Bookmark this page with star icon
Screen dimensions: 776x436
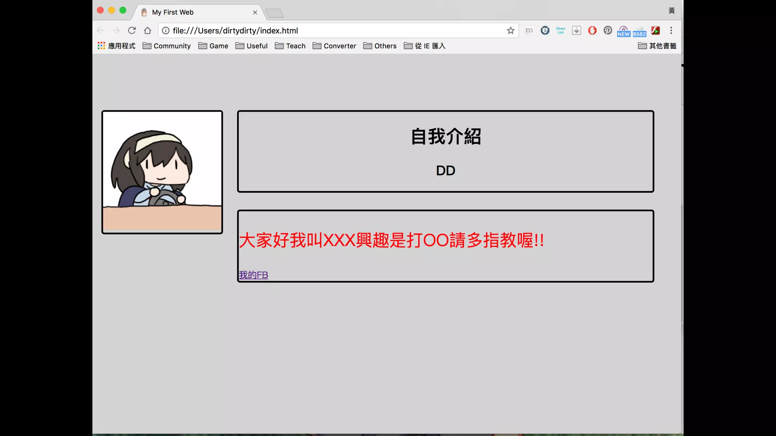pyautogui.click(x=510, y=31)
